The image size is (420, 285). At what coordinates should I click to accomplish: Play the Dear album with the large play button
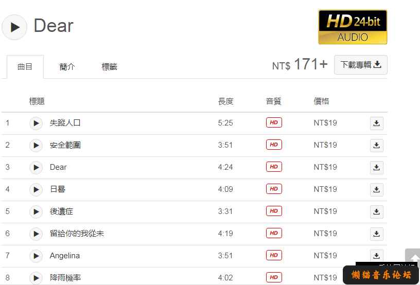14,27
